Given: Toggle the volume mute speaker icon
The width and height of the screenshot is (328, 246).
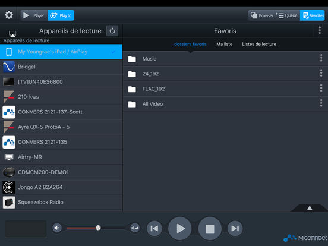Looking at the screenshot, I should [x=57, y=228].
